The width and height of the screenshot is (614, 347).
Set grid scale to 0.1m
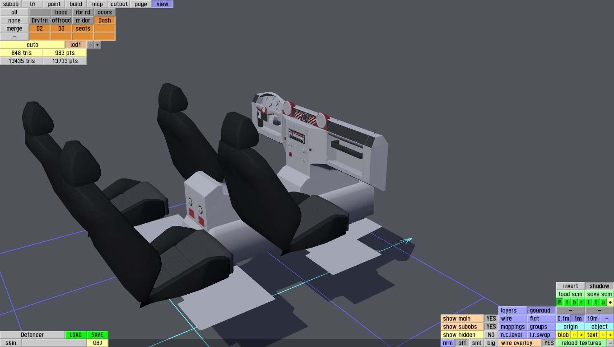pyautogui.click(x=563, y=319)
